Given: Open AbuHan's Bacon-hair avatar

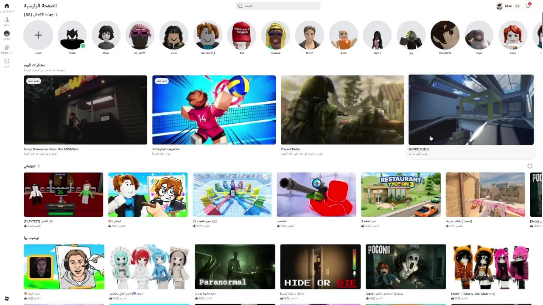Looking at the screenshot, I should click(x=208, y=35).
